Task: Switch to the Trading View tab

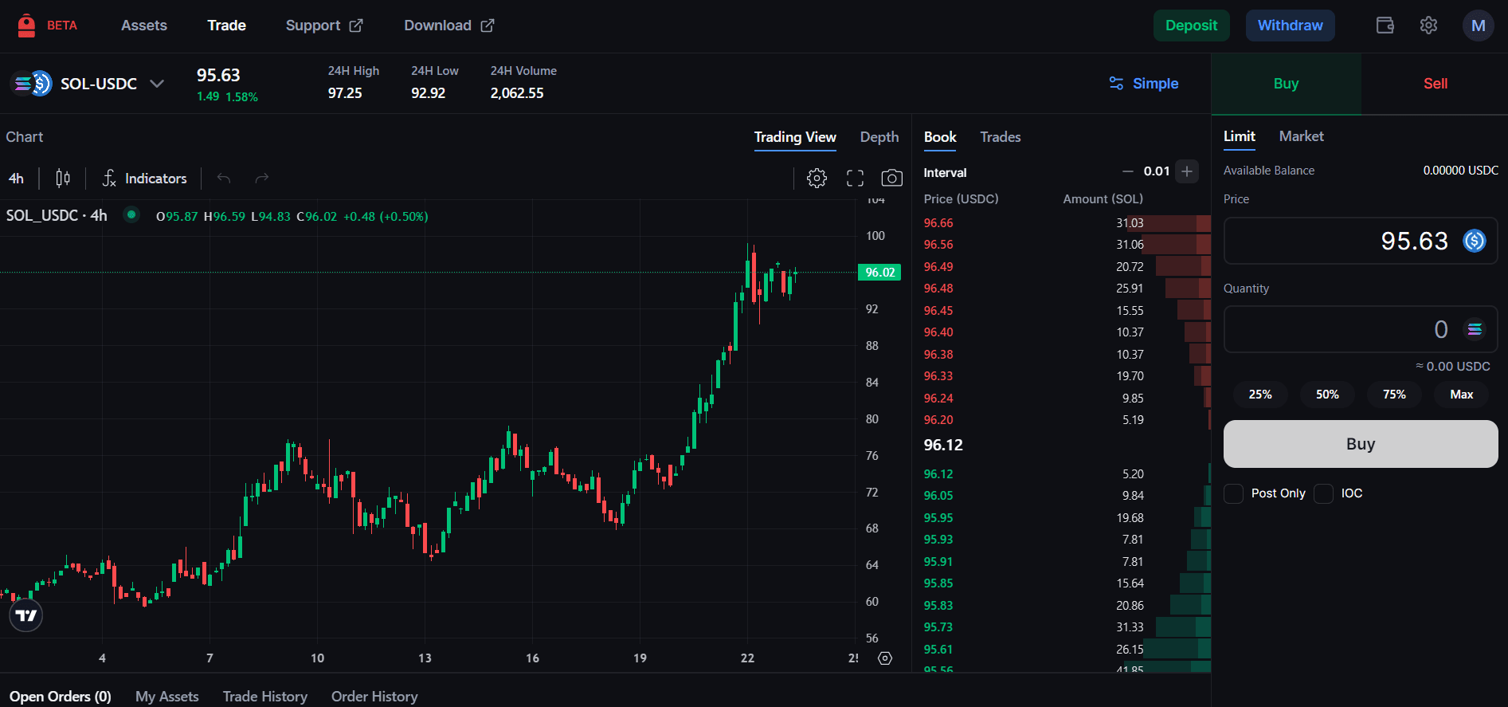Action: (795, 137)
